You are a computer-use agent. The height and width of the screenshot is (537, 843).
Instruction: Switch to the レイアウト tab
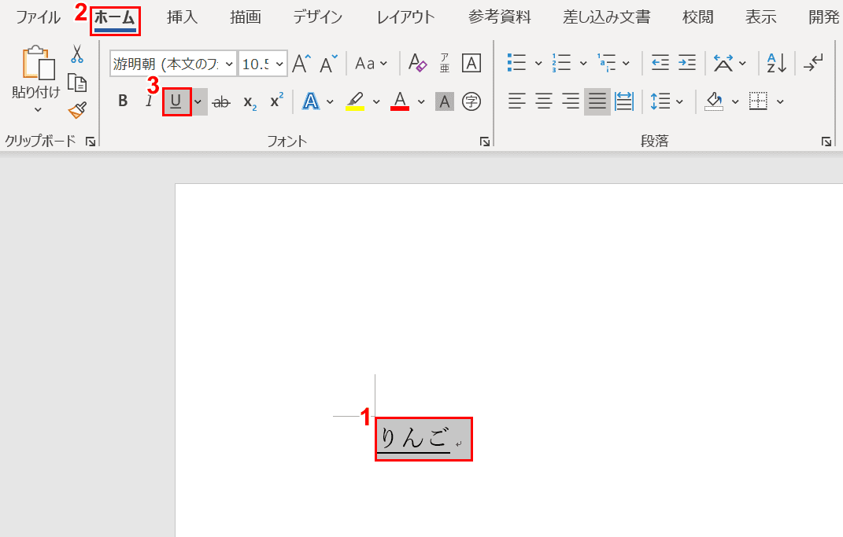click(405, 17)
